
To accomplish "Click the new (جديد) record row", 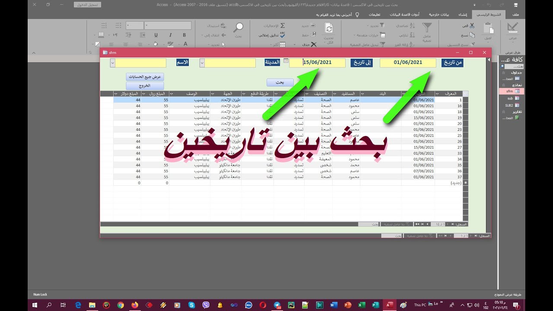I will click(283, 183).
